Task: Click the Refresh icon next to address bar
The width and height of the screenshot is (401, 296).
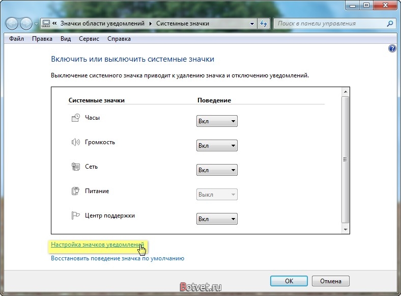Action: coord(264,23)
